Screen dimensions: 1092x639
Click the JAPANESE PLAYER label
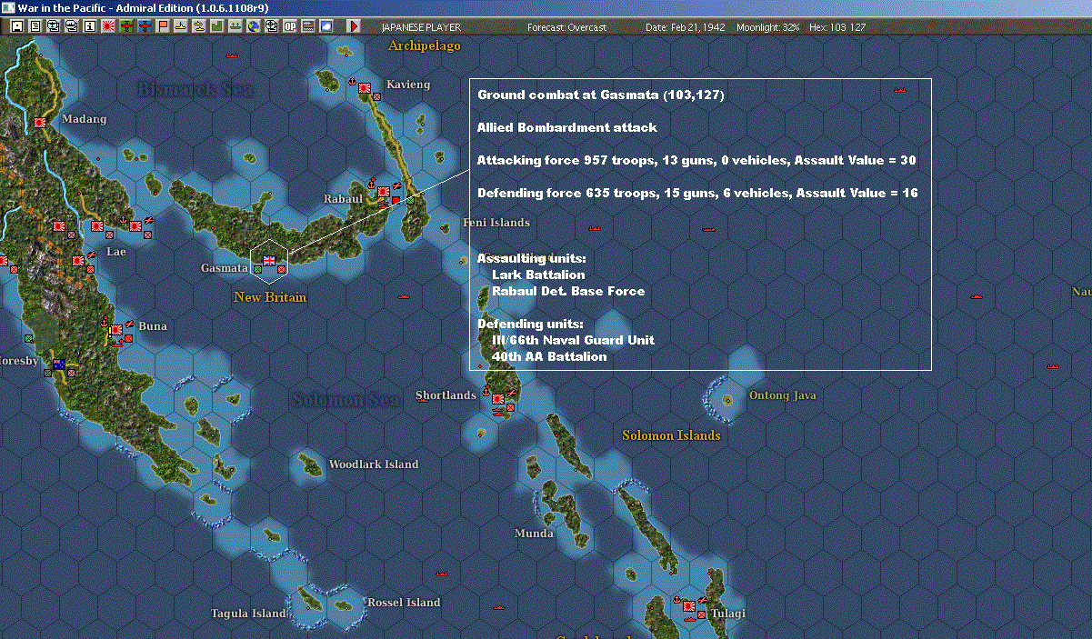(x=419, y=27)
